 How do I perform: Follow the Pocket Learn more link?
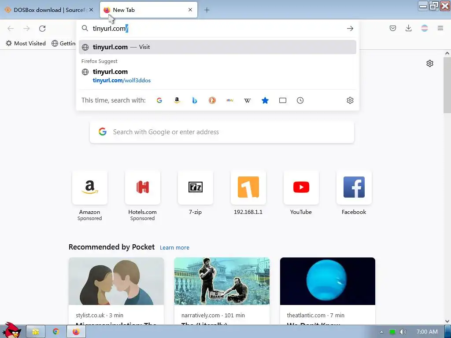[x=174, y=247]
